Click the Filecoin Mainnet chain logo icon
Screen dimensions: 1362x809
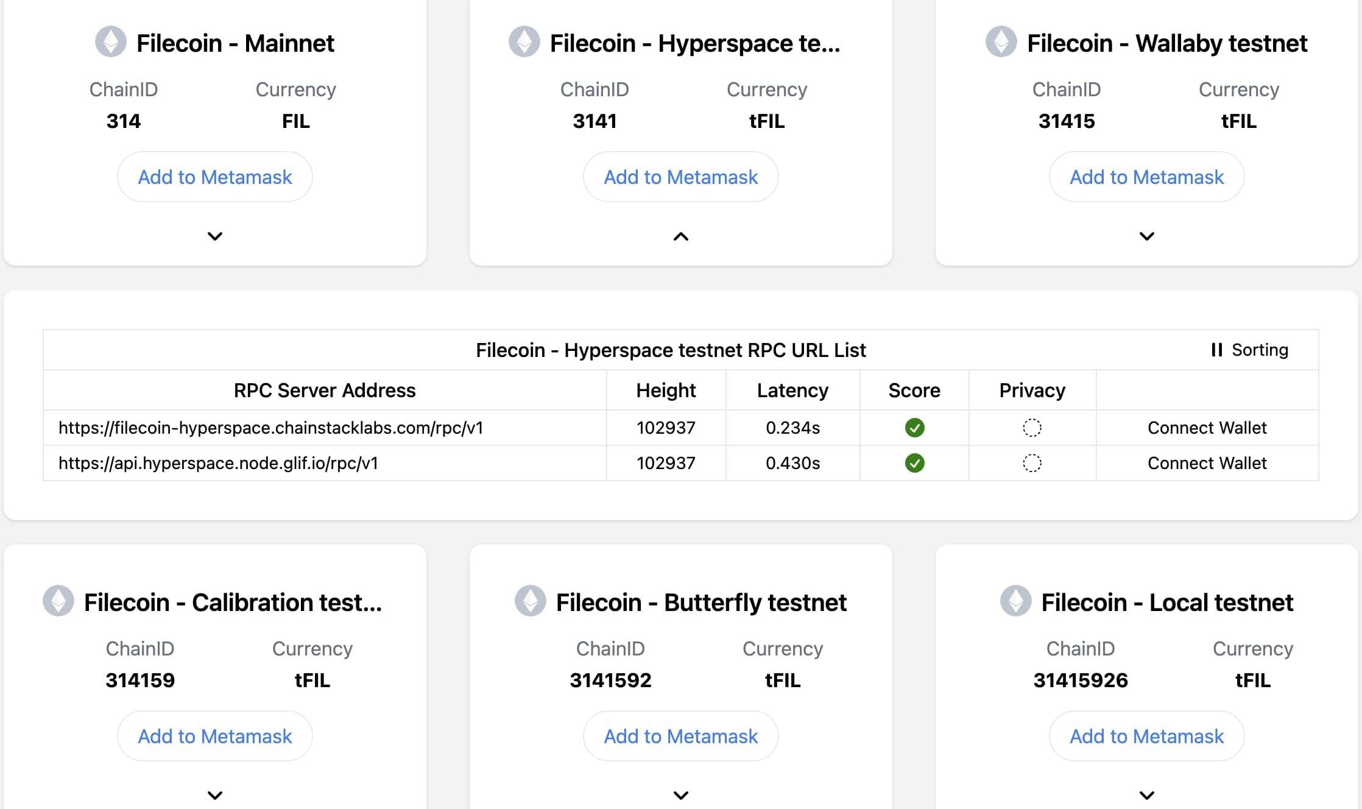[111, 41]
